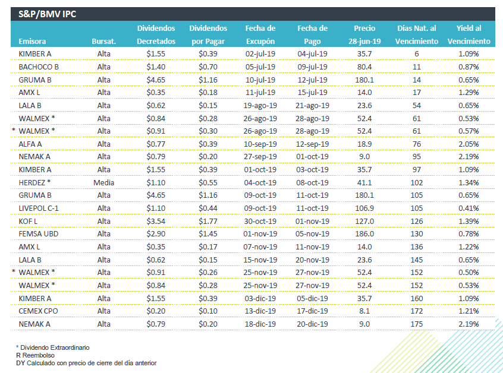Select the "04-jul-19" payment date
This screenshot has height=373, width=503.
pyautogui.click(x=312, y=54)
